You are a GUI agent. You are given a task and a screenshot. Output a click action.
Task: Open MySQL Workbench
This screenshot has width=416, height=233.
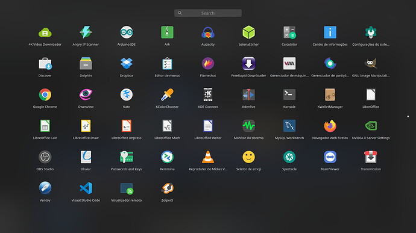tap(289, 126)
